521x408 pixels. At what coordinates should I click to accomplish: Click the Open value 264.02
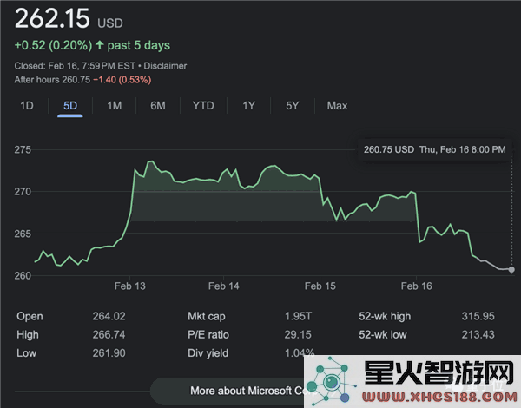109,316
